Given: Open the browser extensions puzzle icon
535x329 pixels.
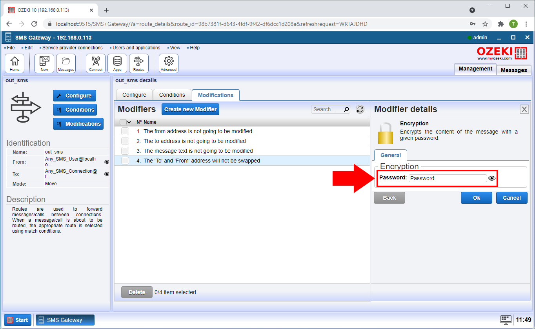Looking at the screenshot, I should point(500,24).
